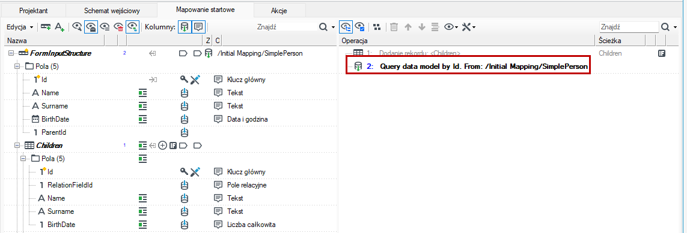This screenshot has height=233, width=687.
Task: Click the left panel search magnifier icon
Action: click(x=323, y=27)
